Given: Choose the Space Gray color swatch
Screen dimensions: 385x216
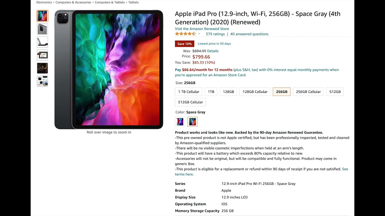Looking at the screenshot, I should point(192,121).
